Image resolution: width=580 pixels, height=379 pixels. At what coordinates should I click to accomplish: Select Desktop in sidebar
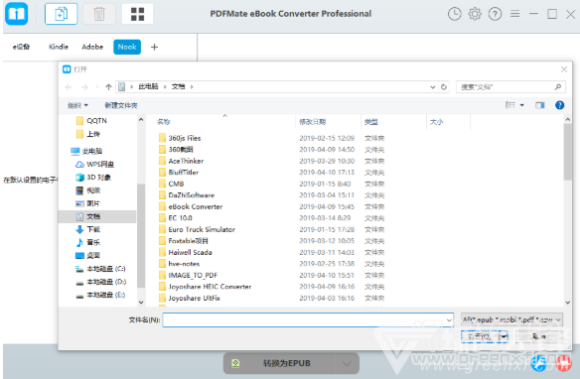pos(88,256)
